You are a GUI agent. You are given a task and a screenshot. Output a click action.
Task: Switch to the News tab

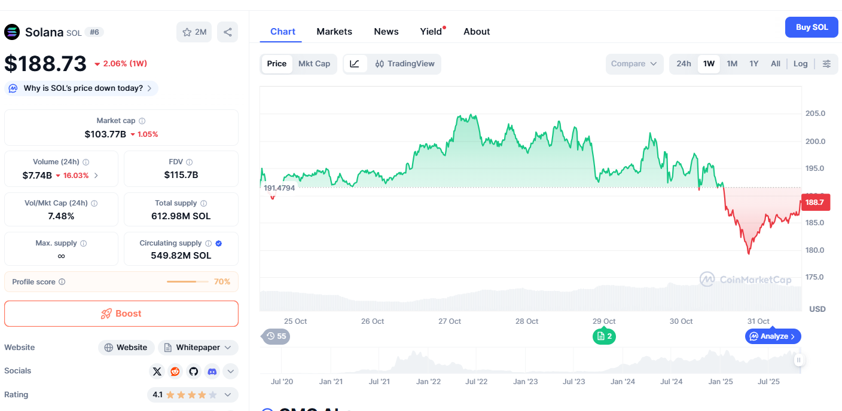pos(386,32)
